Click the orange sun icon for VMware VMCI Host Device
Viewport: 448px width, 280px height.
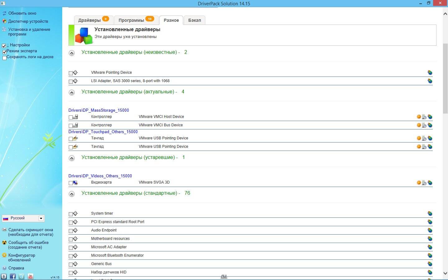pos(419,117)
